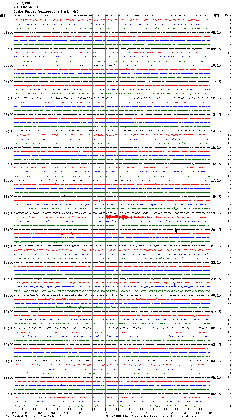
Task: Click the 'Apr 7,2013' date header
Action: tap(23, 3)
